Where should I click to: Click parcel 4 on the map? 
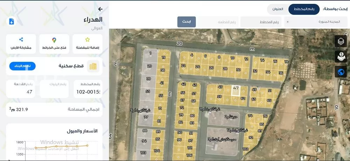tap(192, 55)
